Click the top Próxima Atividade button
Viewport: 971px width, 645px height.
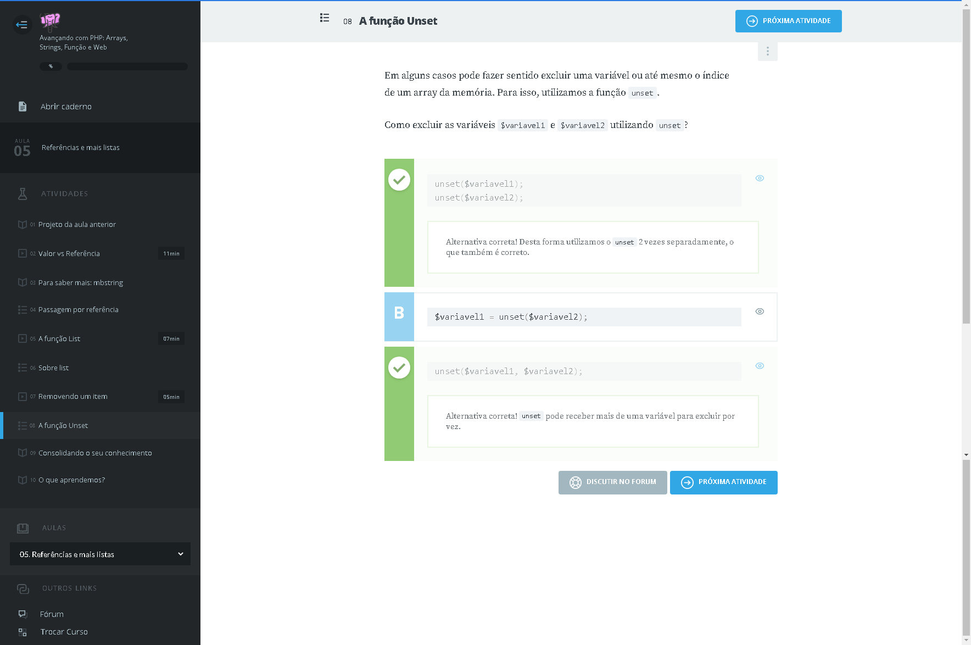tap(788, 21)
